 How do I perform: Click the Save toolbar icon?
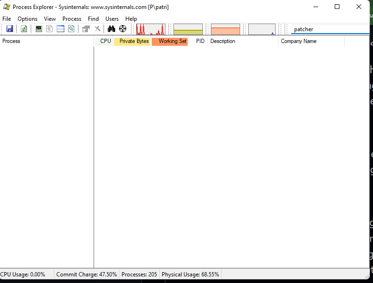[9, 29]
